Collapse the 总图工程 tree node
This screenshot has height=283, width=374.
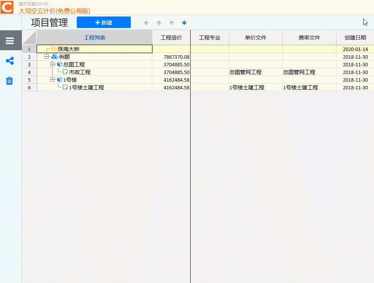coord(53,64)
